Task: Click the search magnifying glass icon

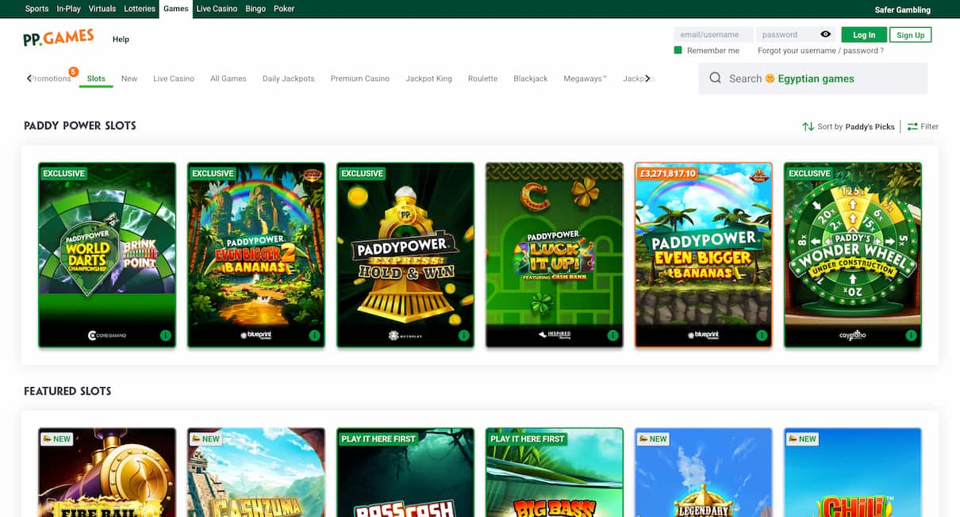Action: click(x=716, y=78)
